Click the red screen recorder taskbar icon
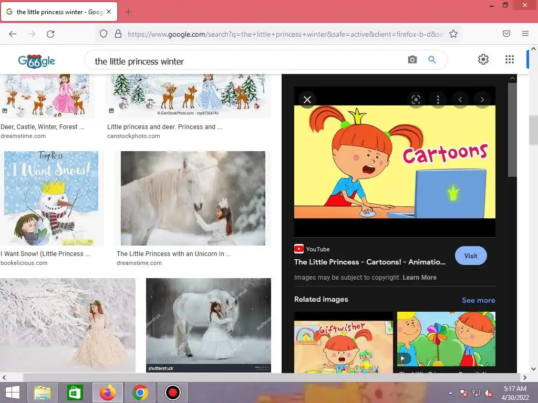 pyautogui.click(x=172, y=393)
